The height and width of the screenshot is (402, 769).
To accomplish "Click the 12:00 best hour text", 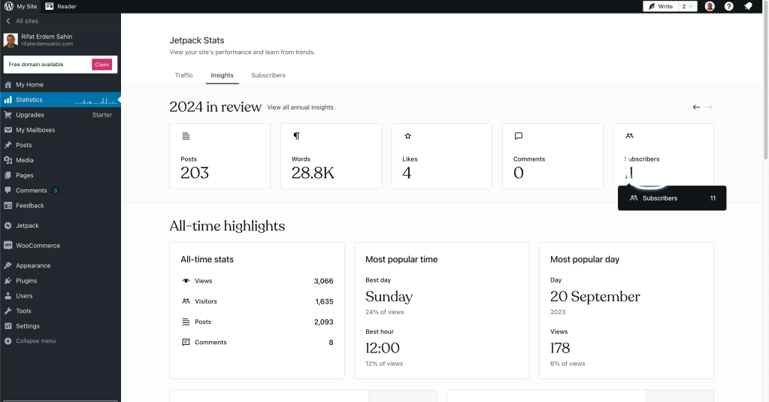I will coord(383,348).
